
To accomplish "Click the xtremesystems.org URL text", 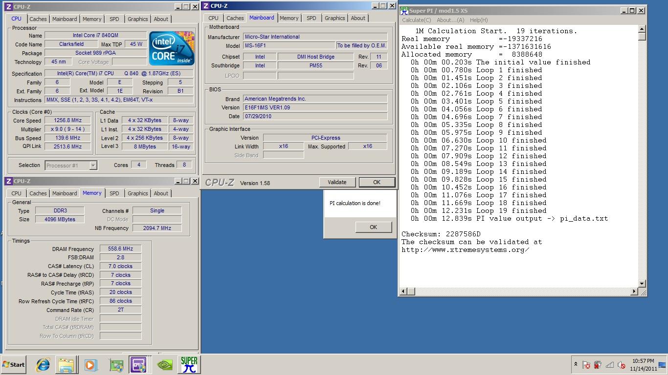I will (466, 250).
